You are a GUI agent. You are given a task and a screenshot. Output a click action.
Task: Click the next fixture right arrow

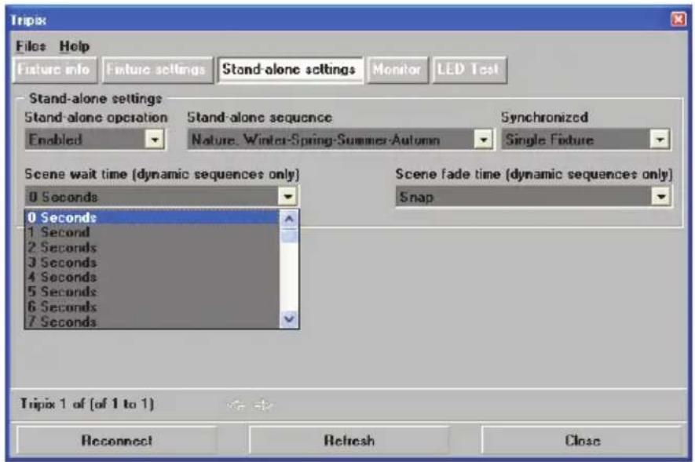coord(263,405)
